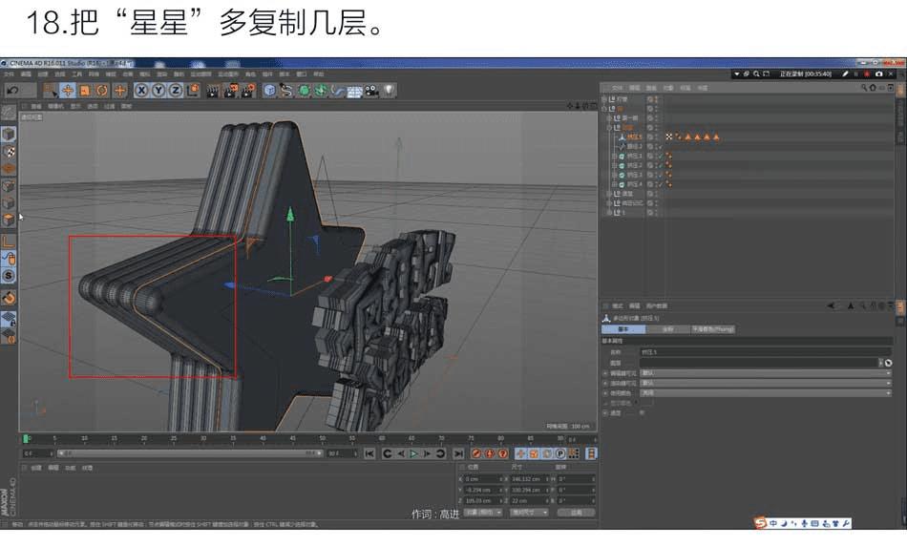The width and height of the screenshot is (907, 546).
Task: Open the 编辑 menu in main menu bar
Action: (26, 74)
